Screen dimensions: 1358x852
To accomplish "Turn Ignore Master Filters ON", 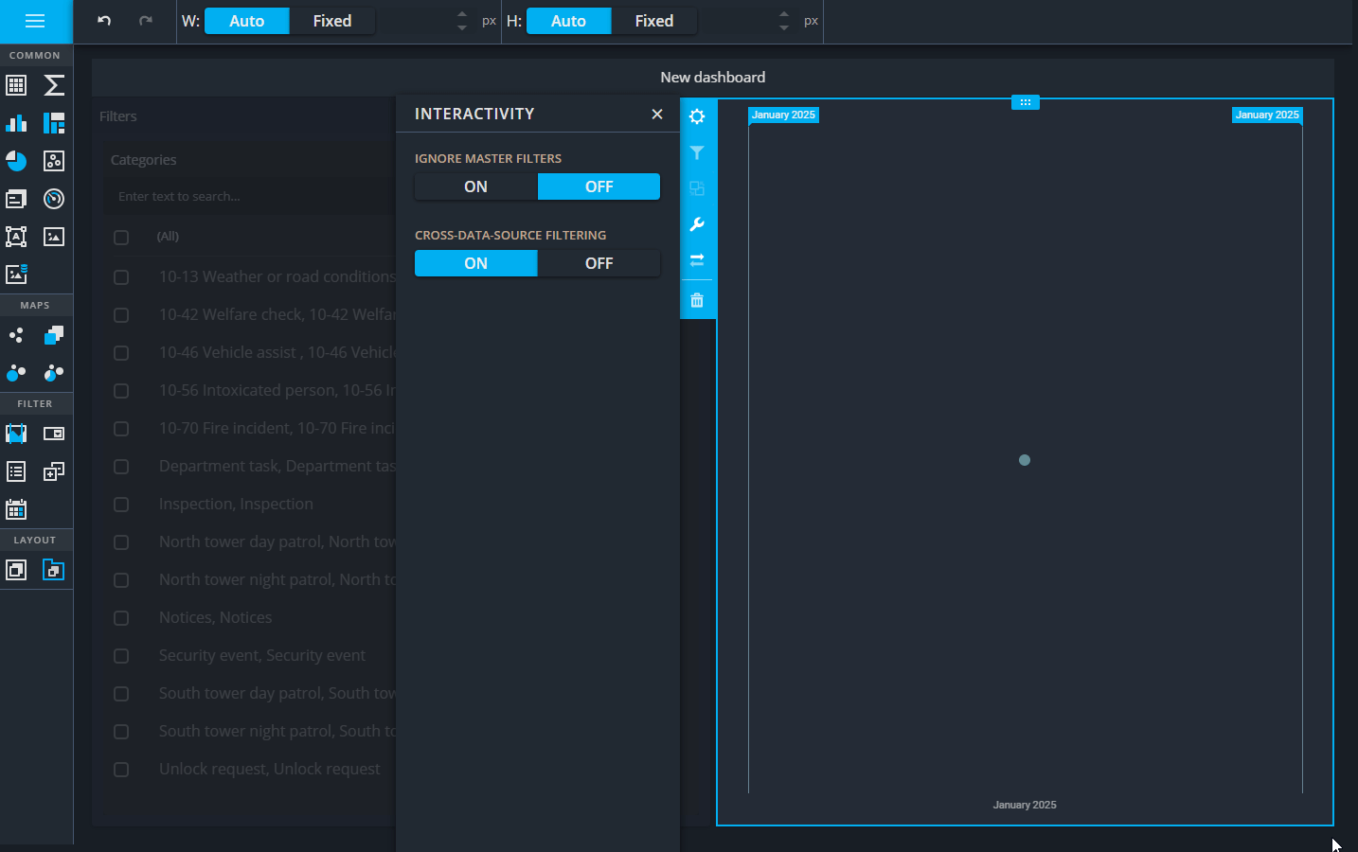I will pos(475,186).
